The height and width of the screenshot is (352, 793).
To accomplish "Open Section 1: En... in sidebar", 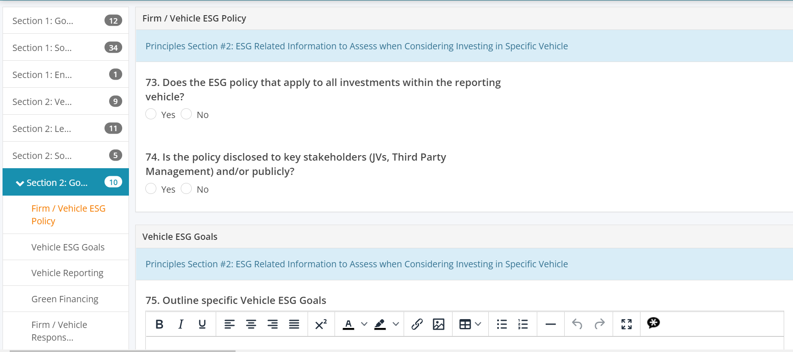I will [66, 75].
